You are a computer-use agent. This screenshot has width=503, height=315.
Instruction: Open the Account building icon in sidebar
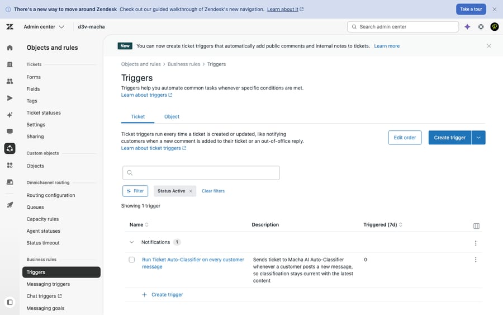click(x=10, y=64)
